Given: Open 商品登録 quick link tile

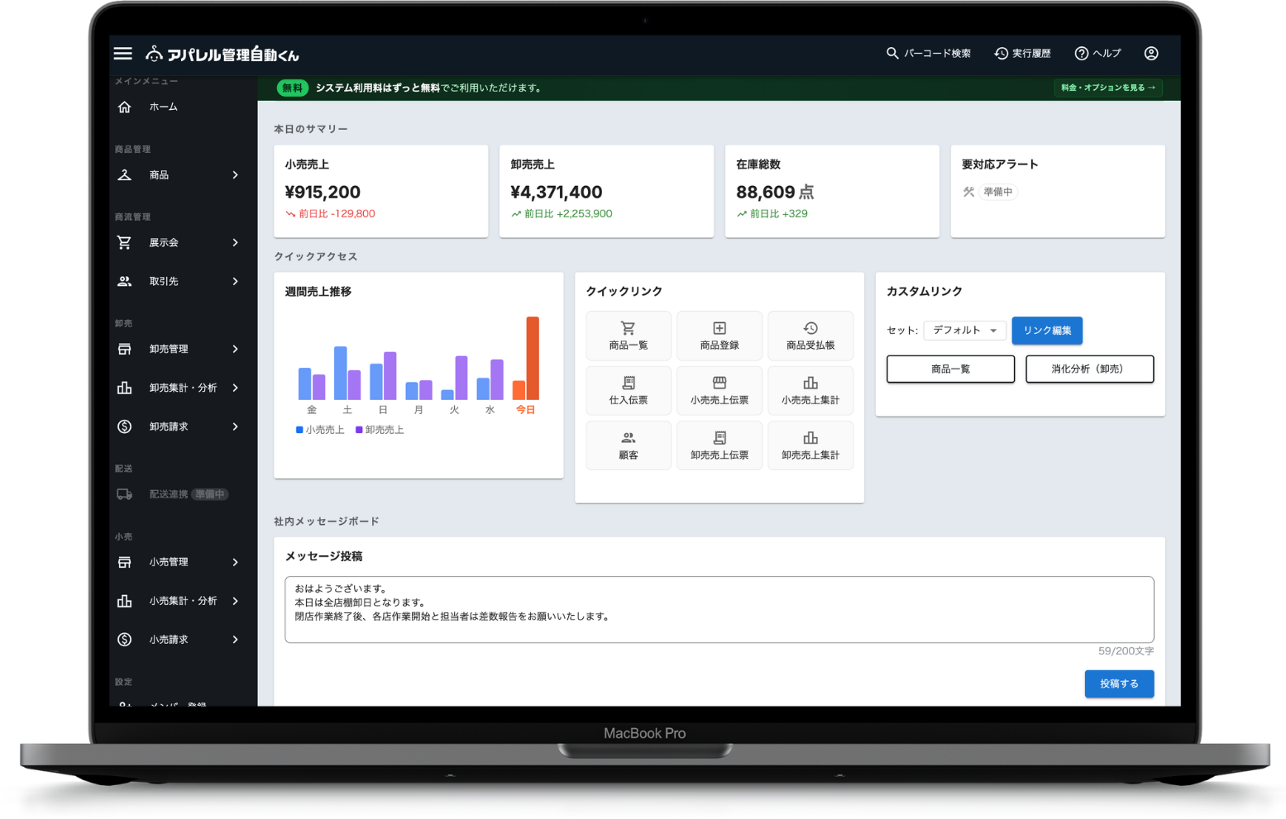Looking at the screenshot, I should pyautogui.click(x=719, y=336).
